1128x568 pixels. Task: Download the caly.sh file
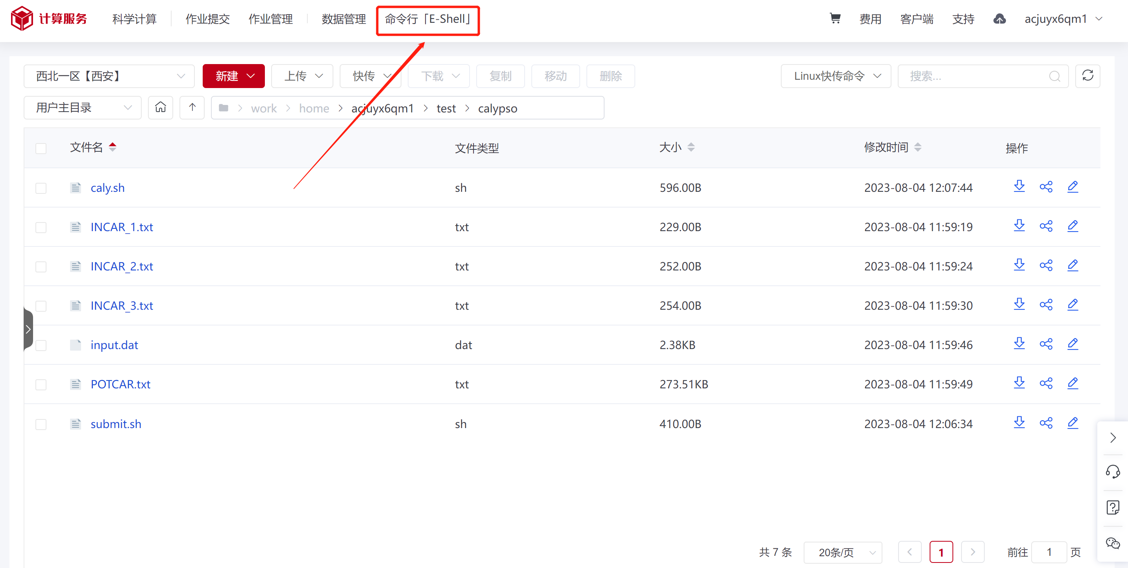coord(1019,187)
